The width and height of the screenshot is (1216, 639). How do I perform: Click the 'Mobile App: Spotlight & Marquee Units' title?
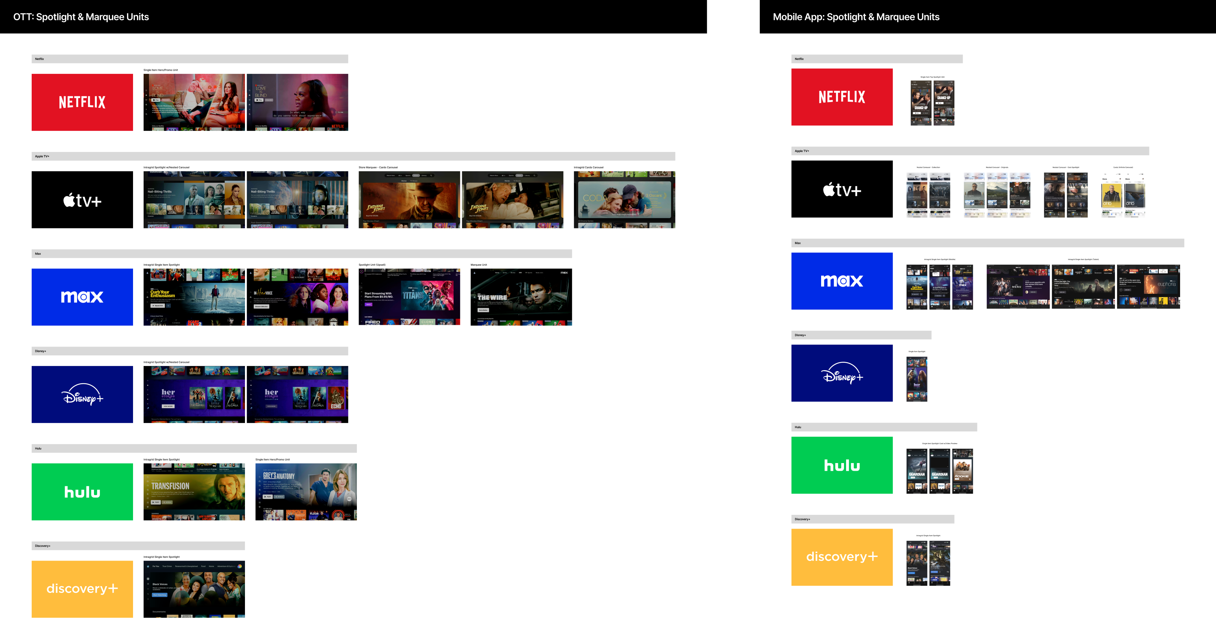[x=856, y=17]
